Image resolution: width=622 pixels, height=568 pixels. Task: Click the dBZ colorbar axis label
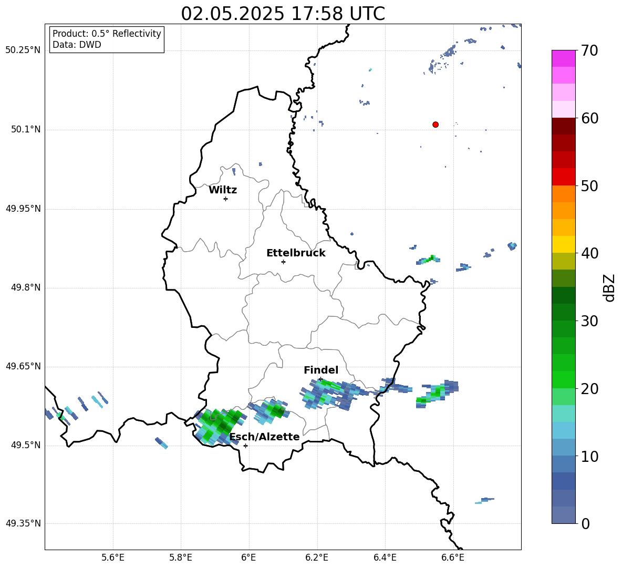pyautogui.click(x=609, y=287)
